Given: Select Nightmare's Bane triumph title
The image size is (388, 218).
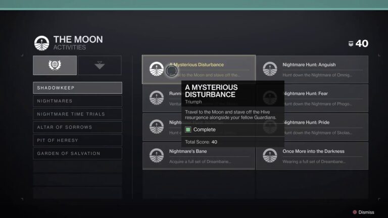Looking at the screenshot, I should [188, 151].
